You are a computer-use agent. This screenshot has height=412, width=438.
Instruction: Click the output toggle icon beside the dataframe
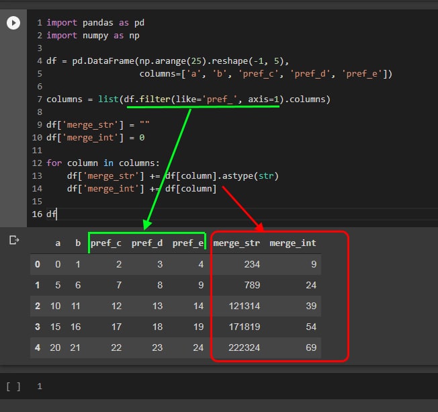pyautogui.click(x=14, y=240)
